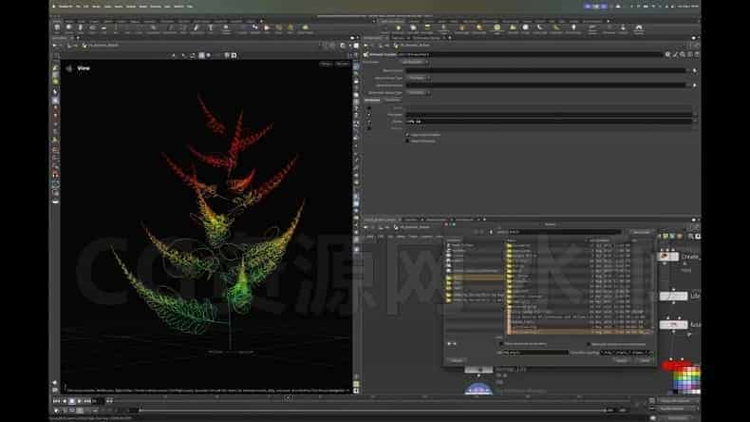
Task: Select the Font tool on Create shelf
Action: (211, 29)
